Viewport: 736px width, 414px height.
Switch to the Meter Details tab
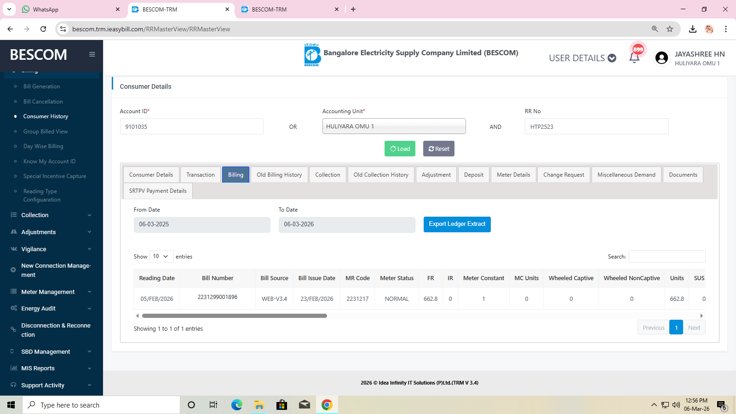coord(513,175)
